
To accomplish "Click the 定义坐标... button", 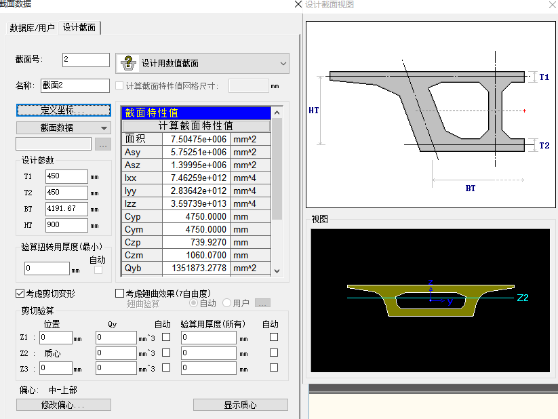I will tap(64, 110).
